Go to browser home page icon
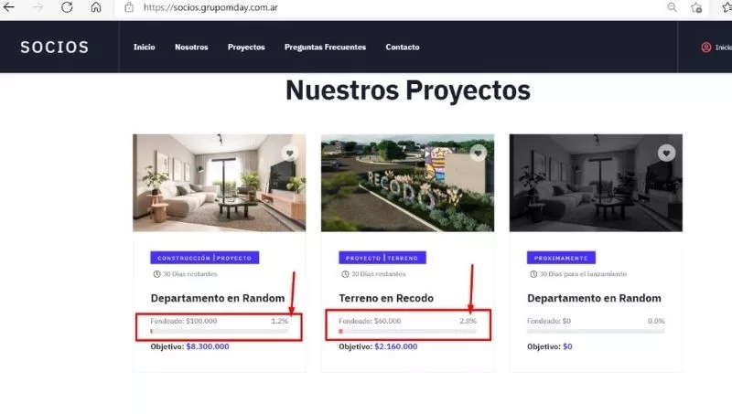The height and width of the screenshot is (414, 732). click(x=96, y=7)
